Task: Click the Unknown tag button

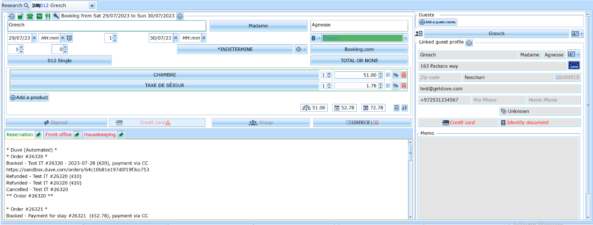Action: 540,111
